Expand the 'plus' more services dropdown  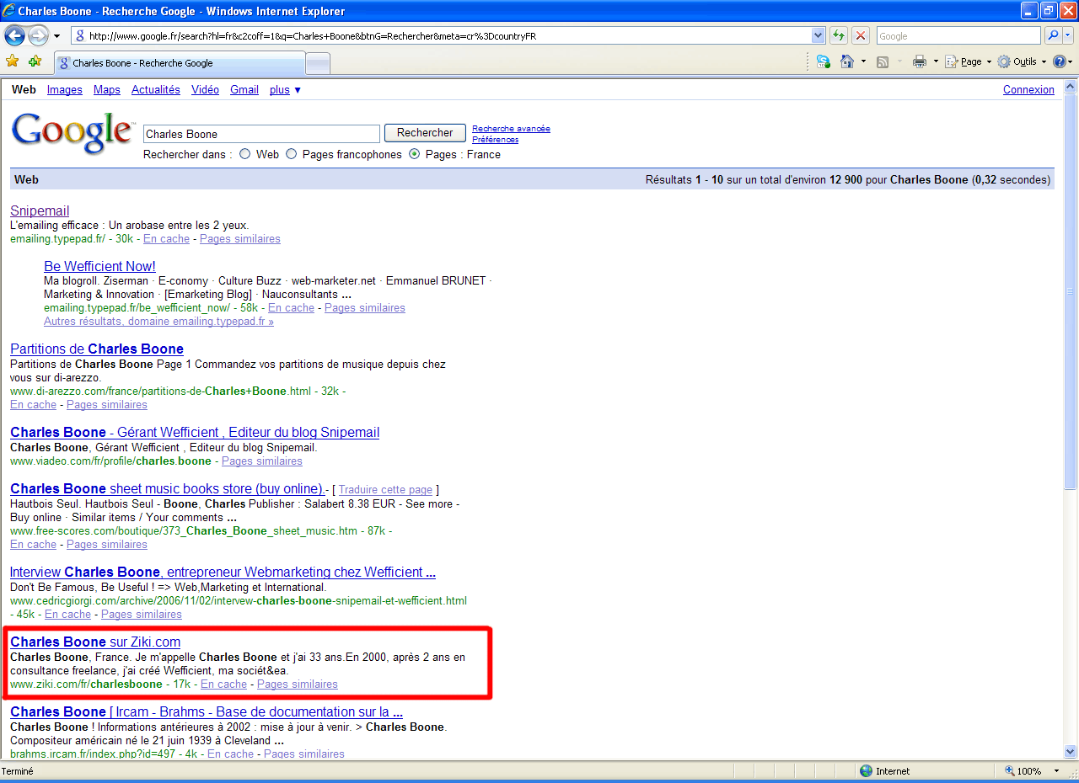click(285, 89)
